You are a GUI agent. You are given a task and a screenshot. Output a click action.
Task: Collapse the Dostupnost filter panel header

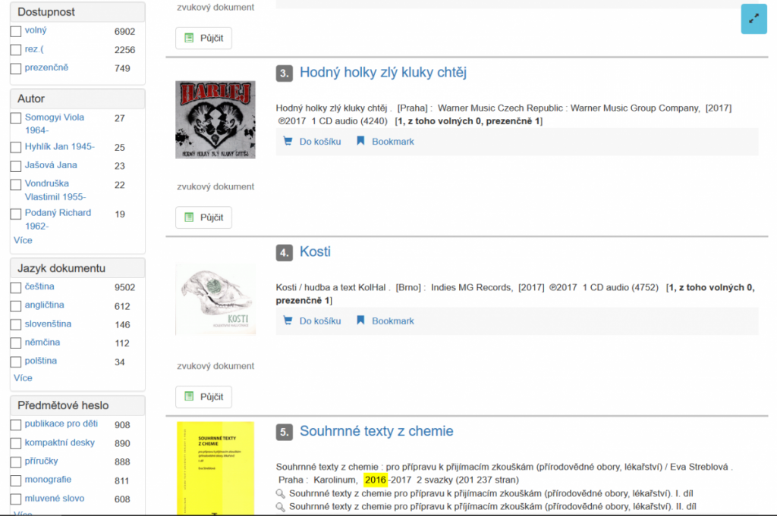click(x=77, y=12)
